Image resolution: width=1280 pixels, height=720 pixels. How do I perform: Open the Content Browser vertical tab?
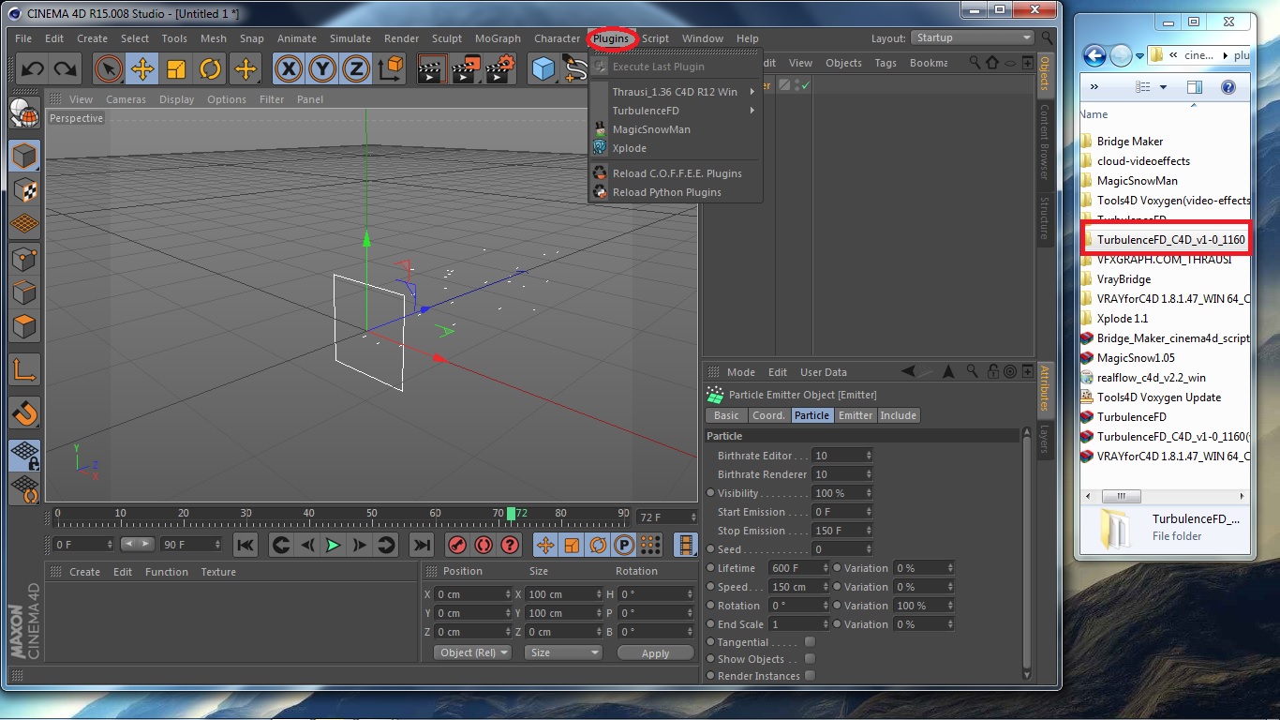click(x=1044, y=141)
